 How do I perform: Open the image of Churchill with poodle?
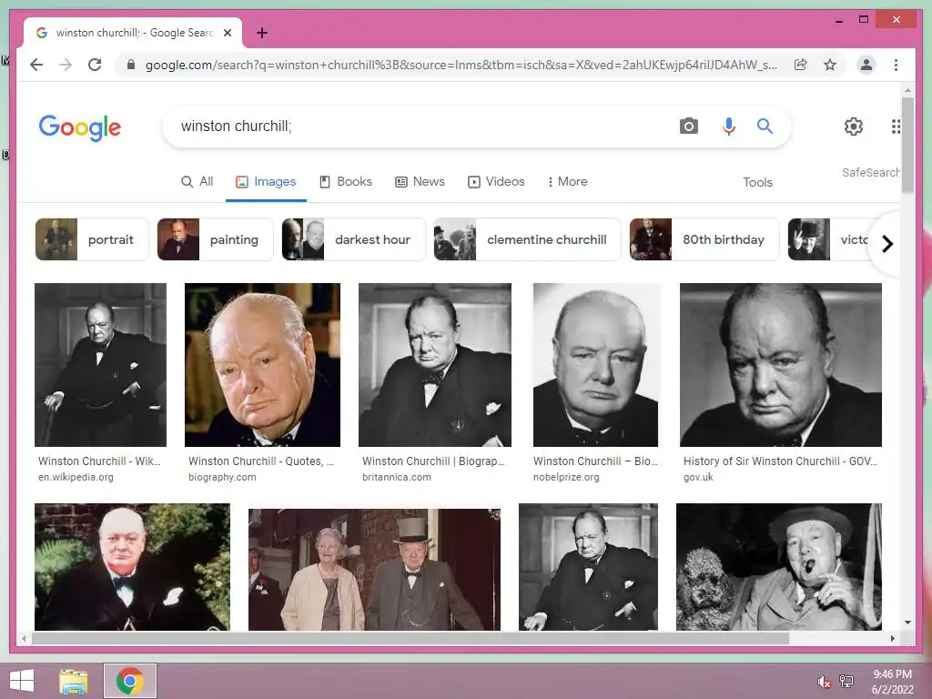[x=779, y=566]
